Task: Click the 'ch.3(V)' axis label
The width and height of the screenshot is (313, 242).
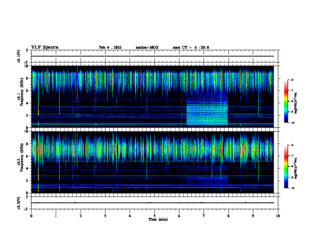Action: click(x=19, y=203)
